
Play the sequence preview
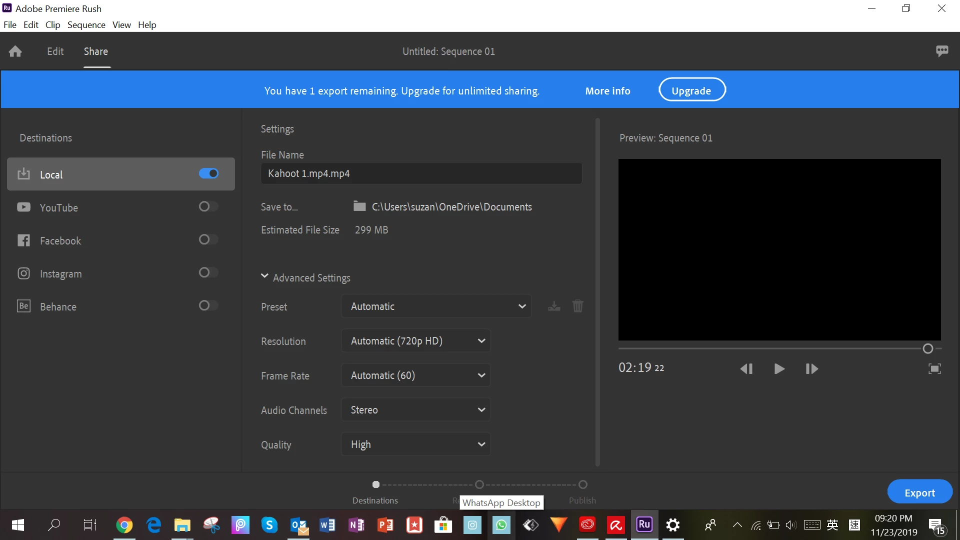(779, 369)
